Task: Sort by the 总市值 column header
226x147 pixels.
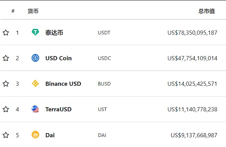Action: (206, 11)
